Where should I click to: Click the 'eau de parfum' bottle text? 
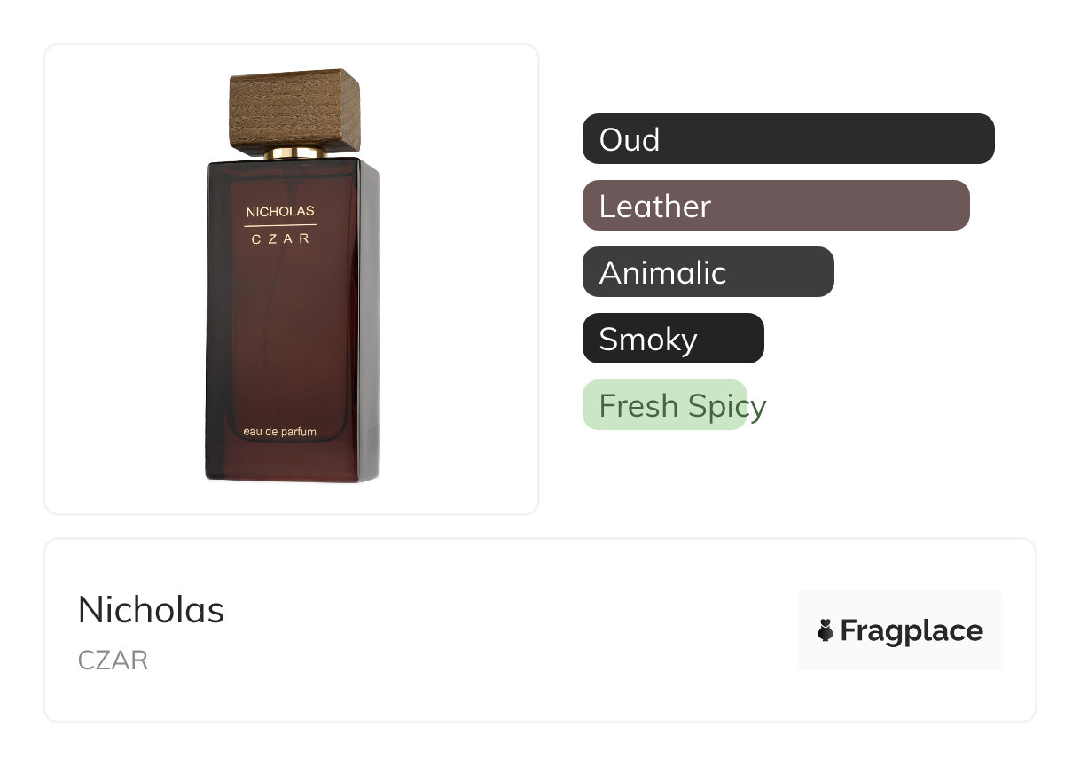click(x=280, y=432)
